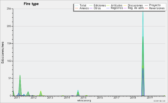The height and width of the screenshot is (103, 168).
Task: Click the CC BY-SA 3.0 license text
Action: [159, 101]
